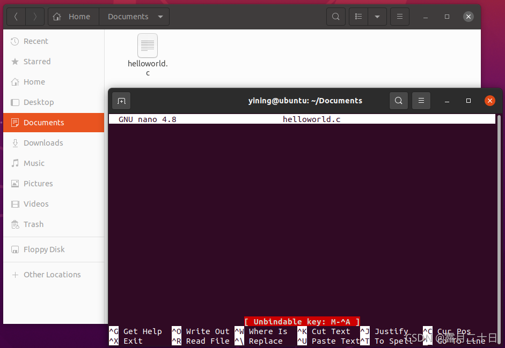Open Desktop in the sidebar
This screenshot has height=348, width=505.
click(x=54, y=102)
